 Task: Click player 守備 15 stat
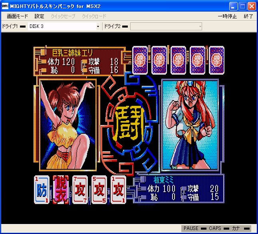203,197
